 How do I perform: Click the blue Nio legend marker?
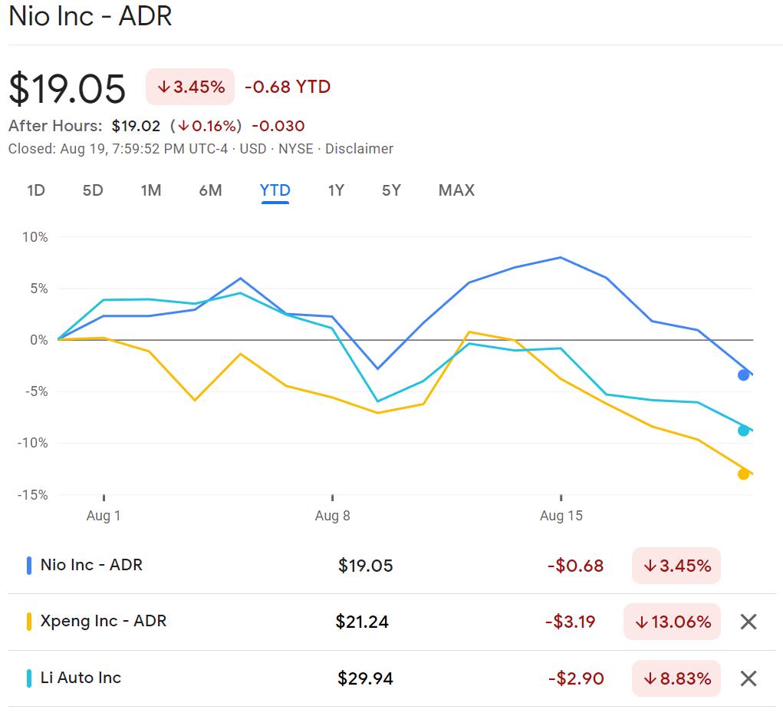click(30, 566)
